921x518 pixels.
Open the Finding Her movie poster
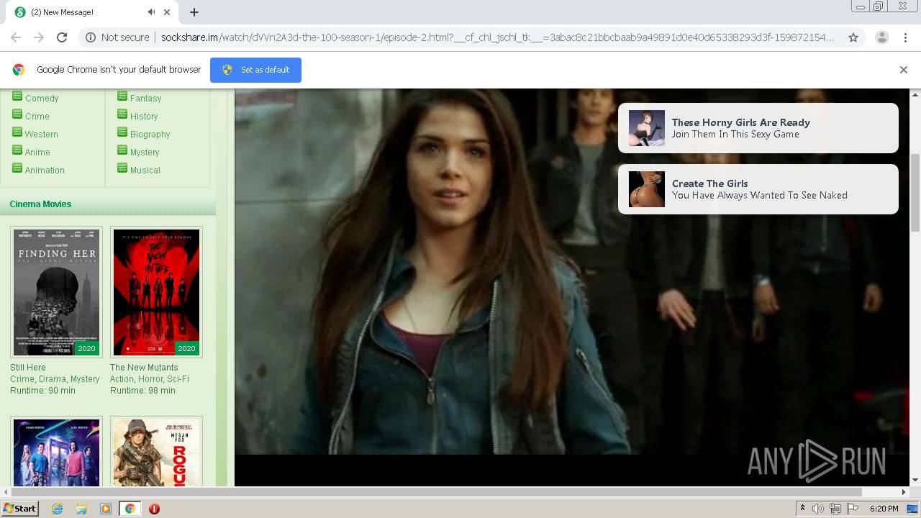(56, 292)
